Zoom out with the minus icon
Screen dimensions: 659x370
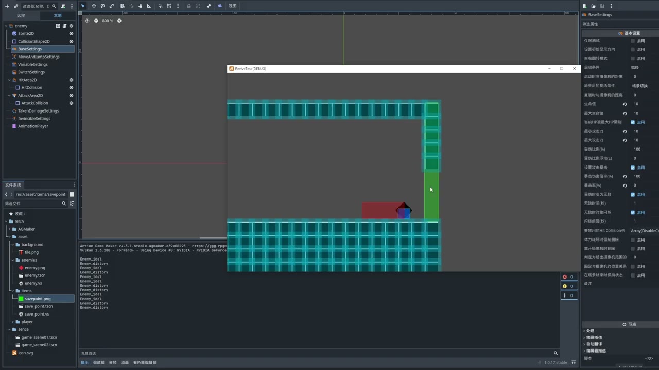click(x=96, y=21)
